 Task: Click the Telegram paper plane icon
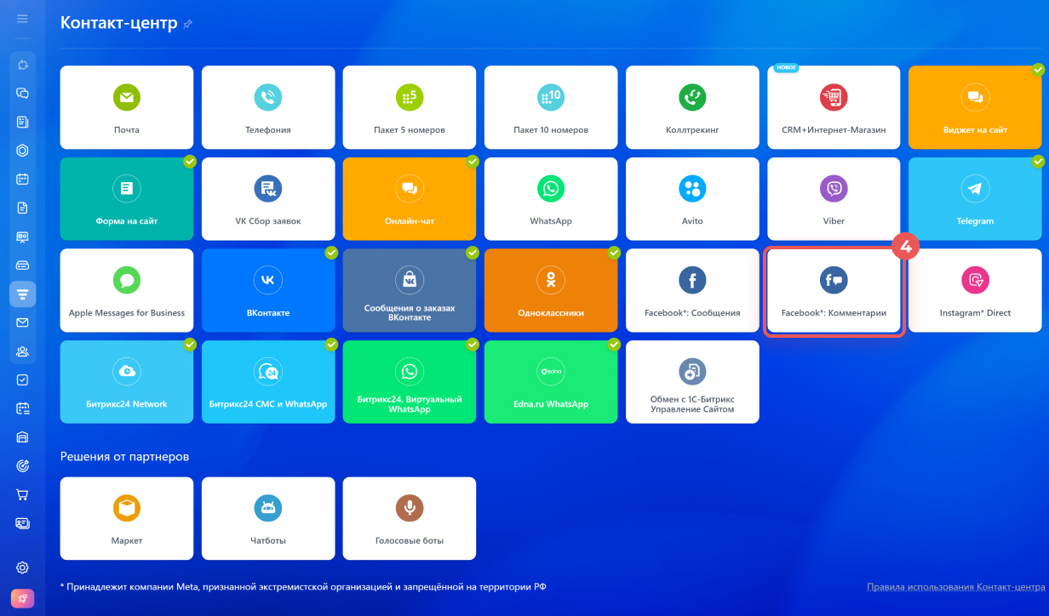975,189
